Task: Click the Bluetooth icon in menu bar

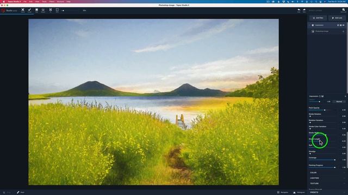Action: click(x=297, y=2)
